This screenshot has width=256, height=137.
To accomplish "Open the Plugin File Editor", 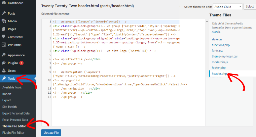I will coord(14,133).
